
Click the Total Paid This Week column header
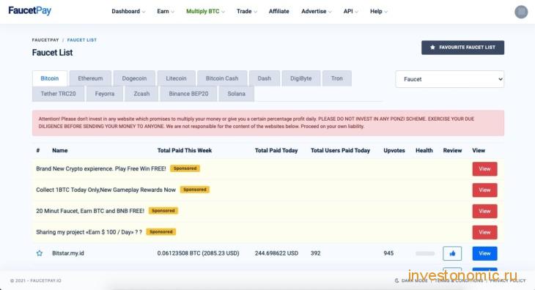pos(185,150)
